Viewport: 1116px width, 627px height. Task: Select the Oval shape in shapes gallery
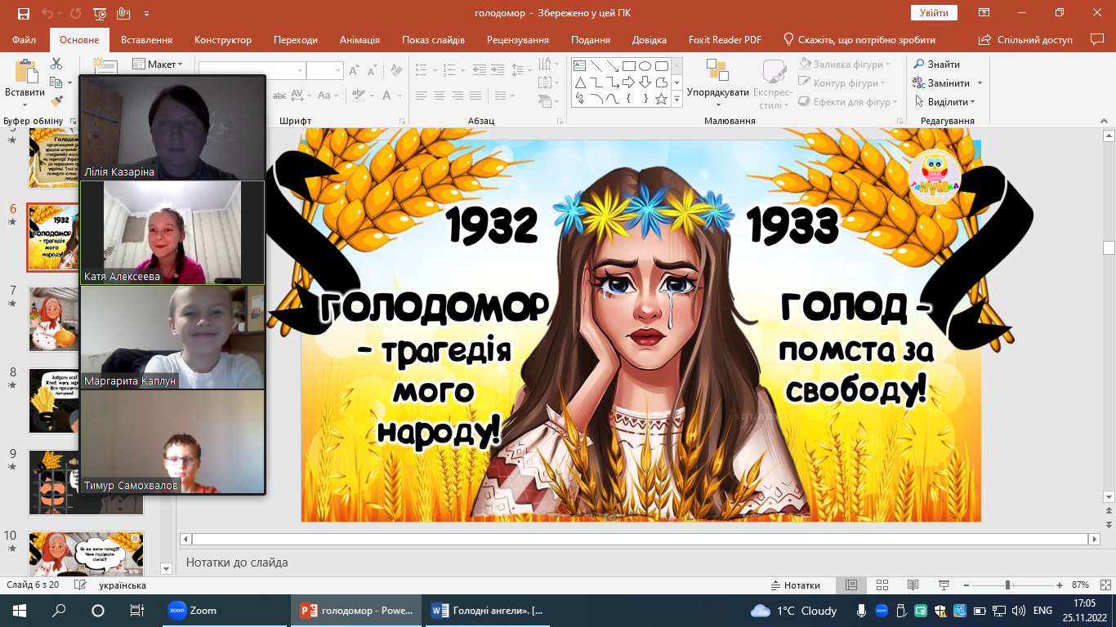point(645,66)
